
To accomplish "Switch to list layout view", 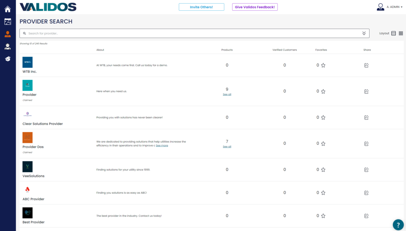I will [x=394, y=33].
